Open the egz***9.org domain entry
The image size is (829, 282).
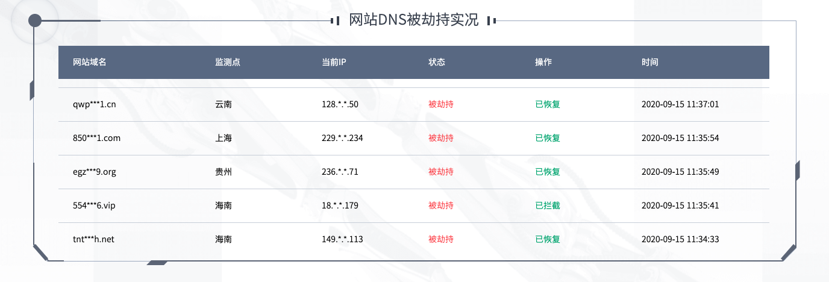pos(94,172)
